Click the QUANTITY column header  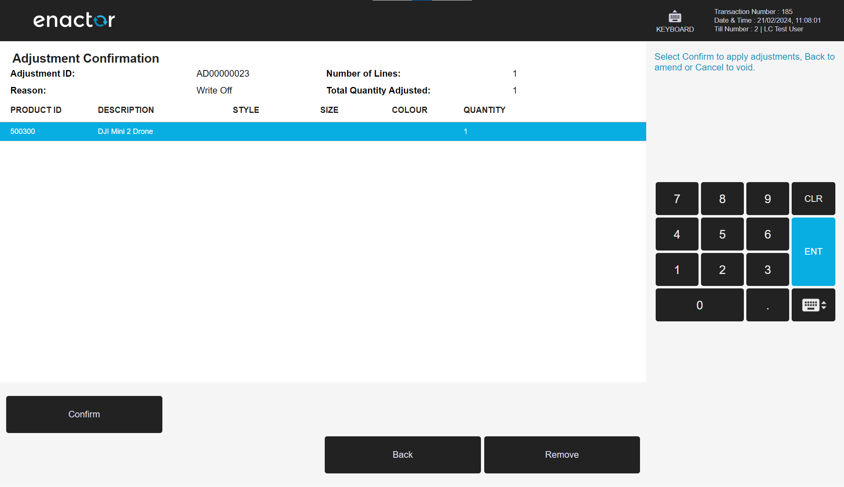484,110
